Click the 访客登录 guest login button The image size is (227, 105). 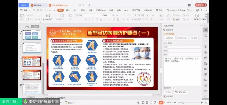pyautogui.click(x=201, y=5)
